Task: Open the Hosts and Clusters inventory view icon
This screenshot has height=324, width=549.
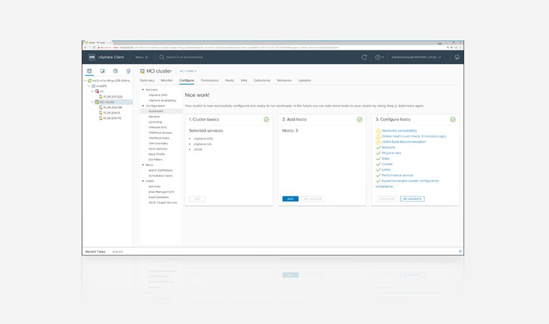Action: point(89,71)
